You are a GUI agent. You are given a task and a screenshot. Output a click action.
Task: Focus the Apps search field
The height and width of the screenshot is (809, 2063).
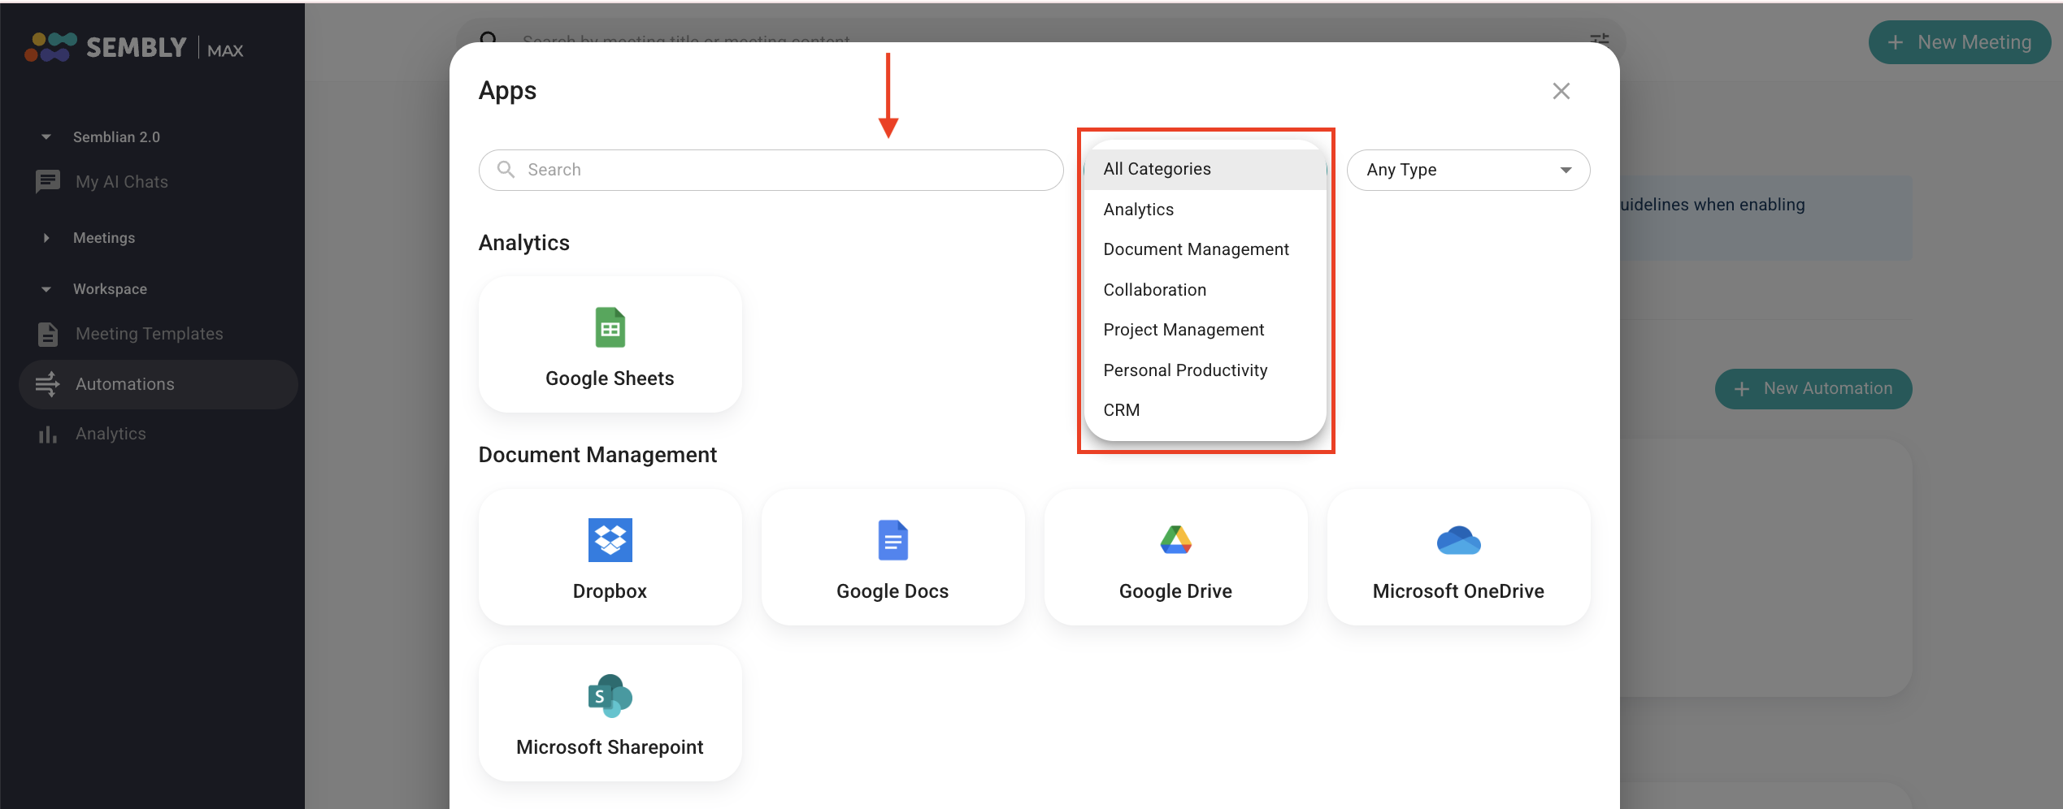(x=771, y=170)
